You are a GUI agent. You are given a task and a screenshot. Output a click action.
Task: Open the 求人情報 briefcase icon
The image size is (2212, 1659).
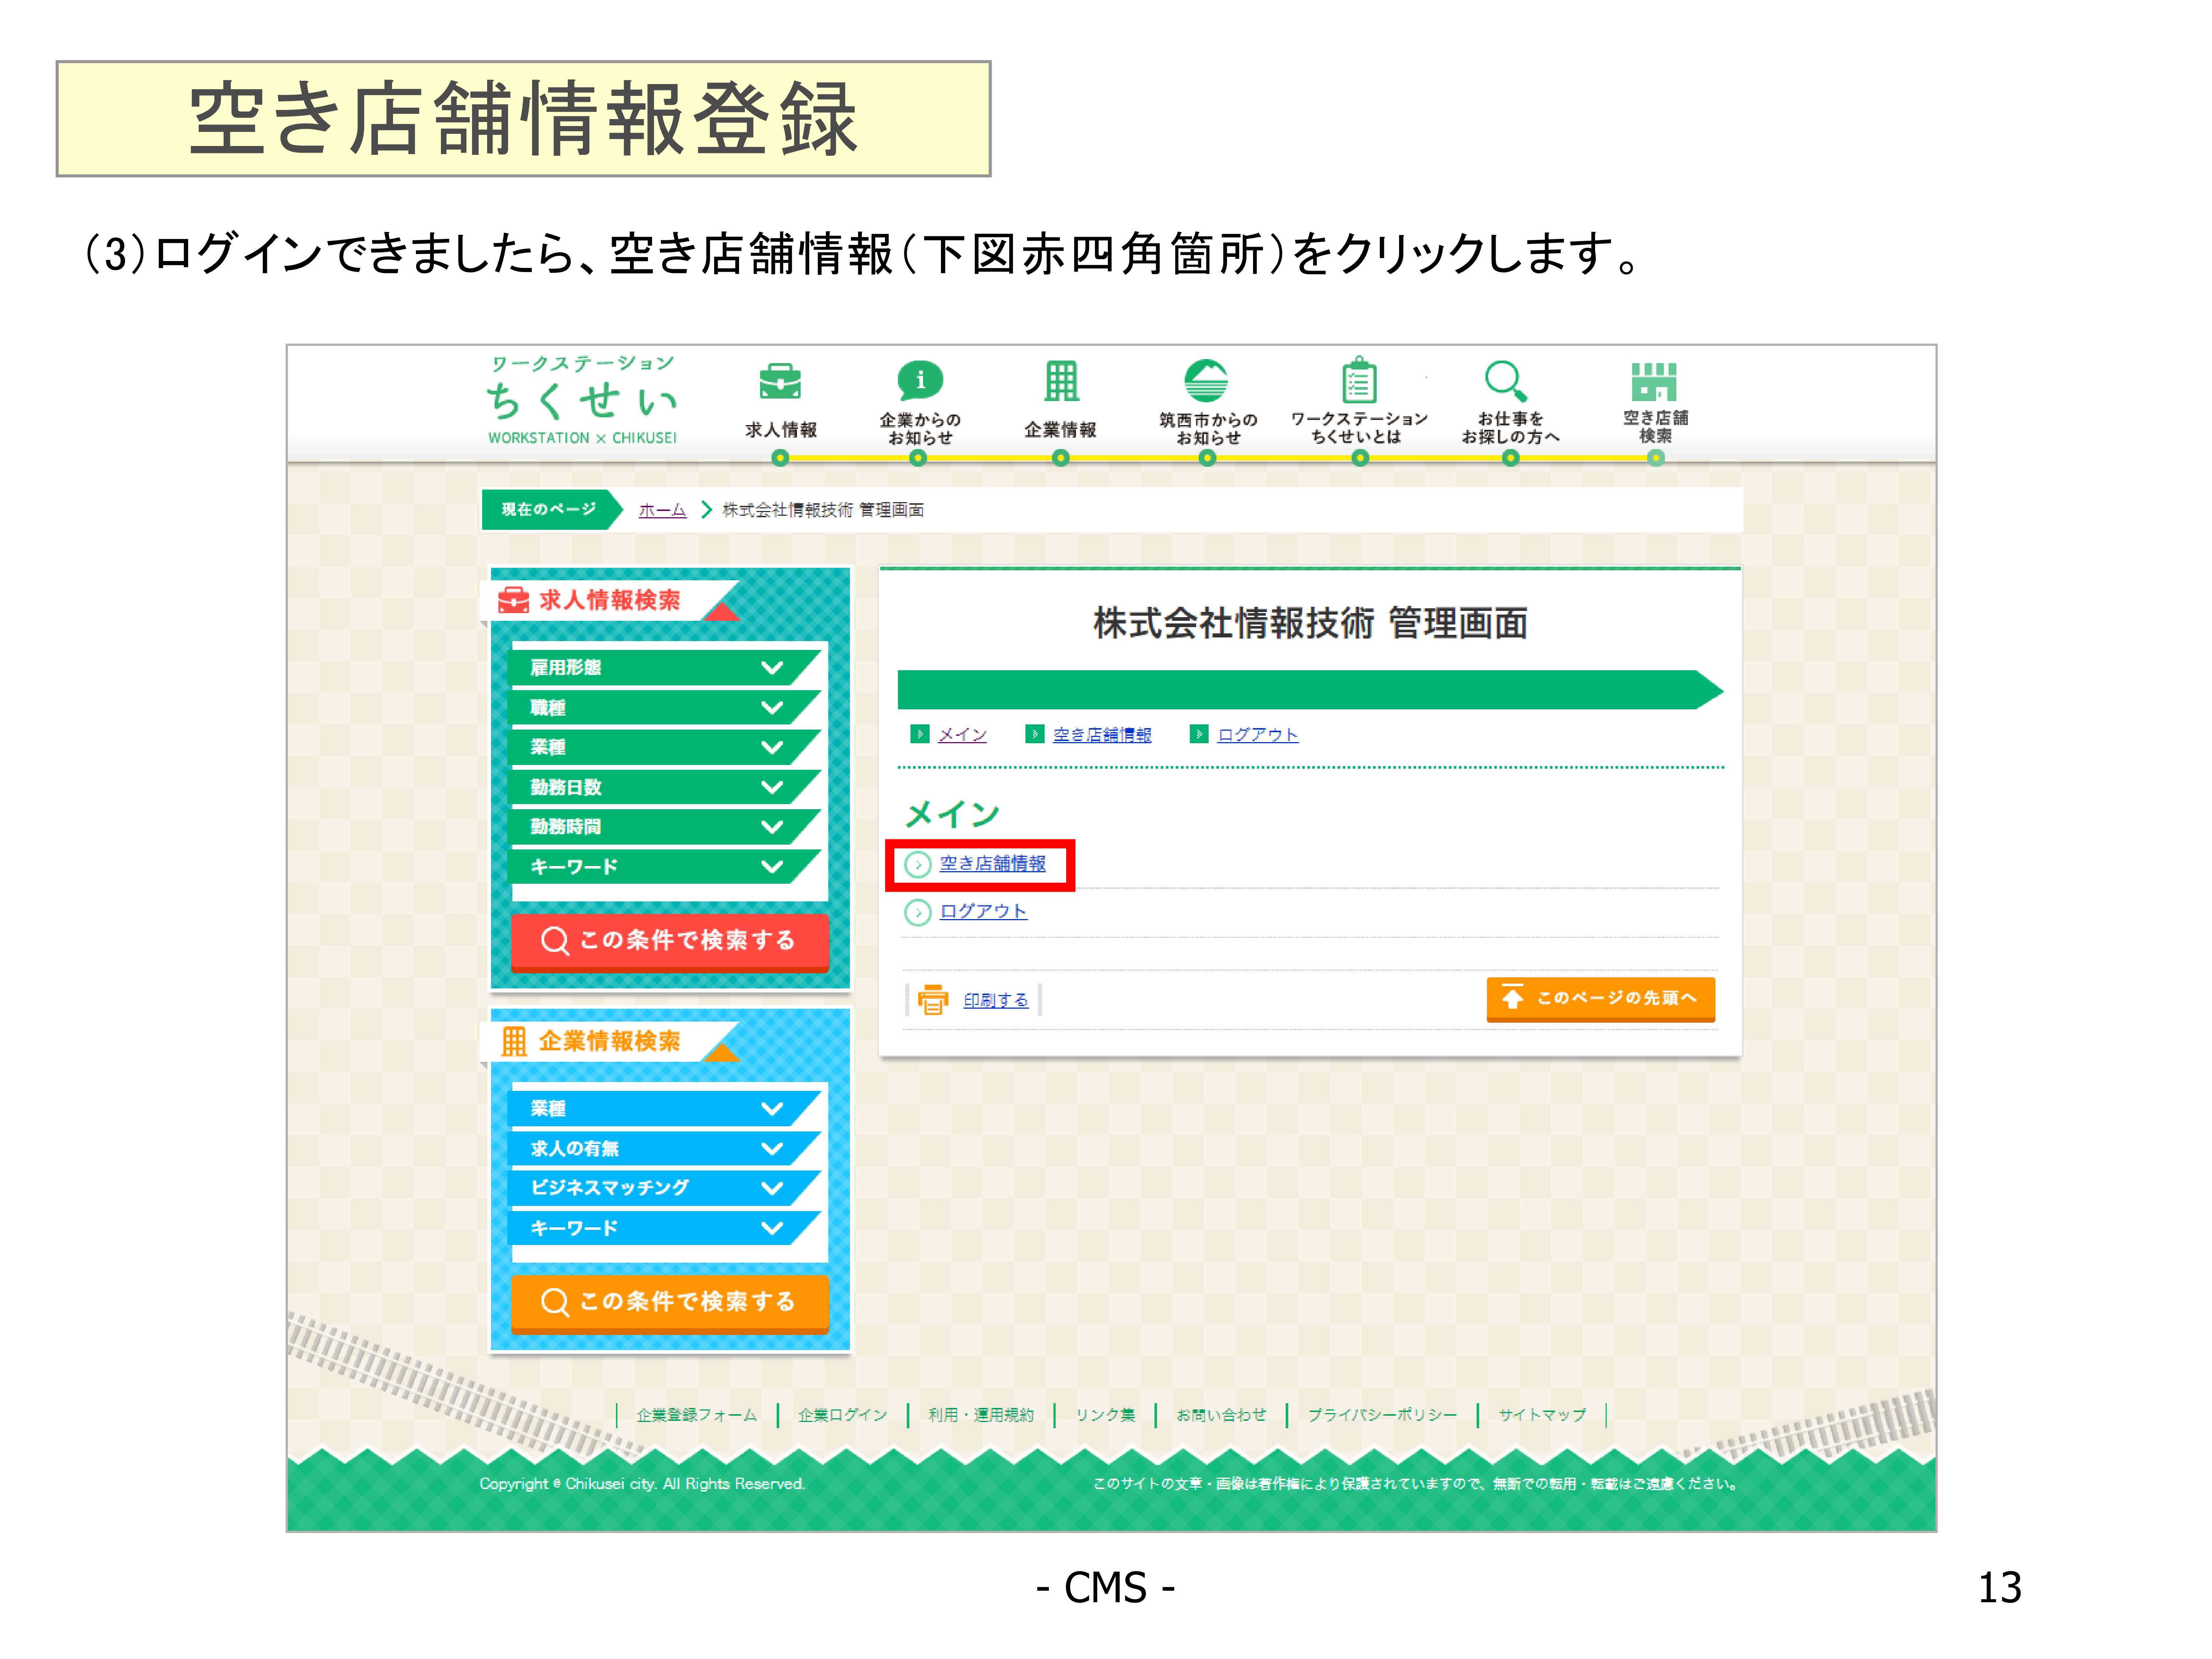coord(780,381)
